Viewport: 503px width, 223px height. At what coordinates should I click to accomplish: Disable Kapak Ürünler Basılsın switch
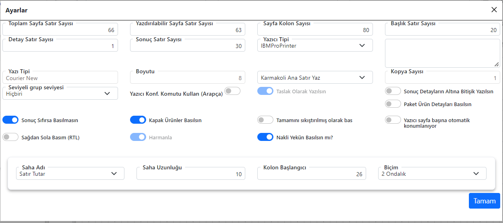138,120
